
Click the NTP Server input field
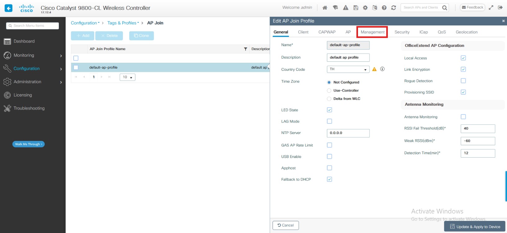[x=348, y=133]
